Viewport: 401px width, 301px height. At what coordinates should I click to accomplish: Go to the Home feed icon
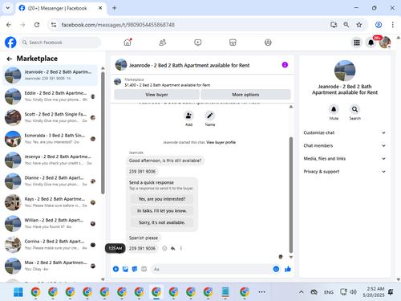point(128,43)
